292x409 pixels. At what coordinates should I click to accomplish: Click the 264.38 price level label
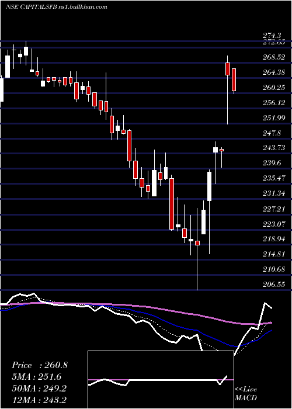274,72
